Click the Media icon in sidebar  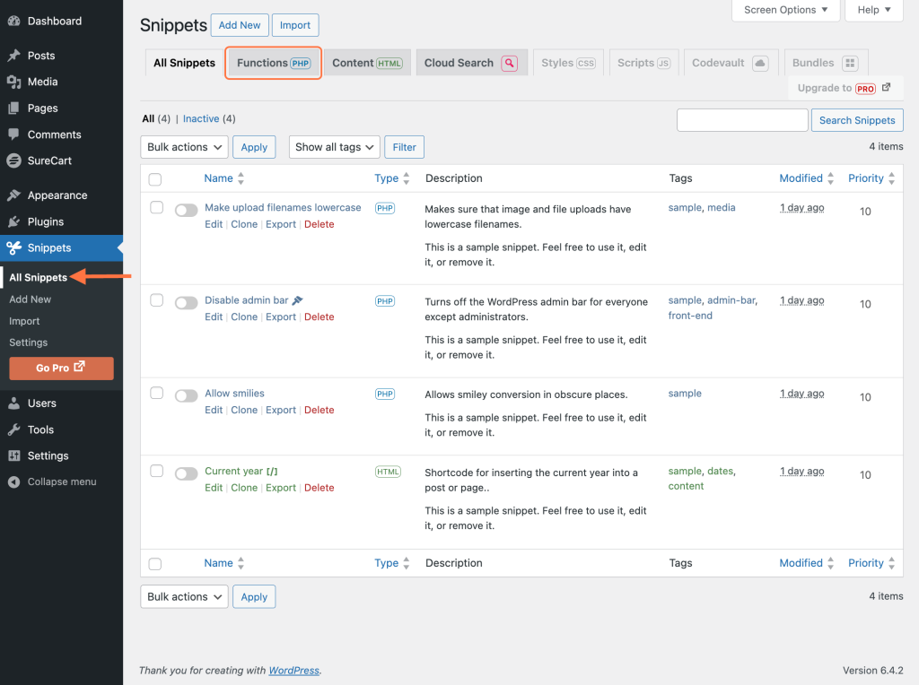tap(13, 82)
